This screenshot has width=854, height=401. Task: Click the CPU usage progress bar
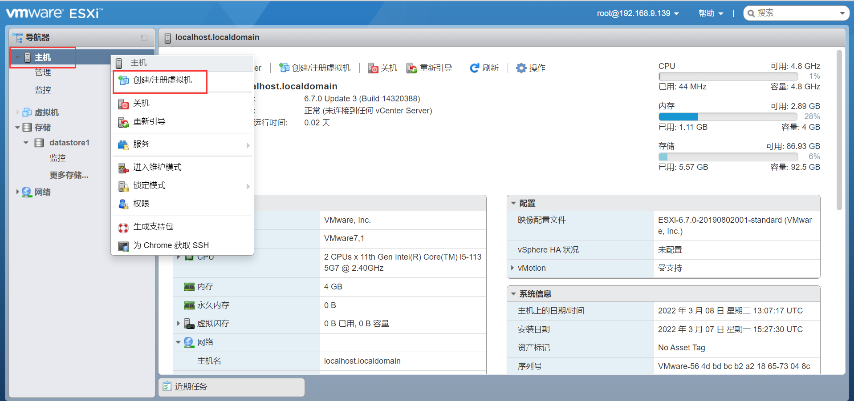pos(728,76)
